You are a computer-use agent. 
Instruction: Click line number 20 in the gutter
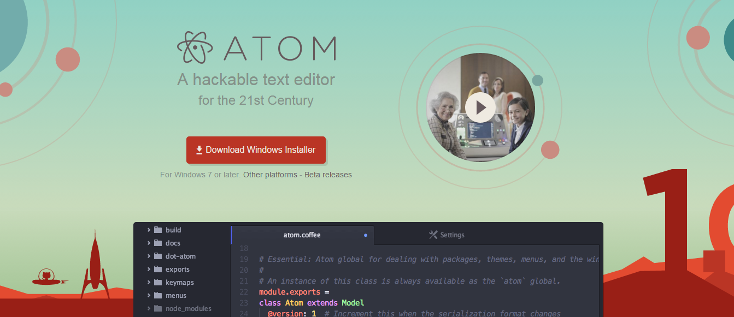(x=244, y=270)
